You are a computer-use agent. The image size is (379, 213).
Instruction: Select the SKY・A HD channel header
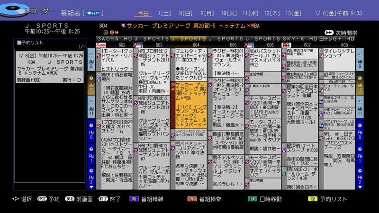(300, 38)
